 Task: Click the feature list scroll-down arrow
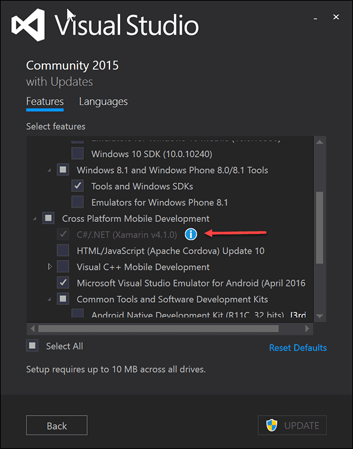click(319, 316)
